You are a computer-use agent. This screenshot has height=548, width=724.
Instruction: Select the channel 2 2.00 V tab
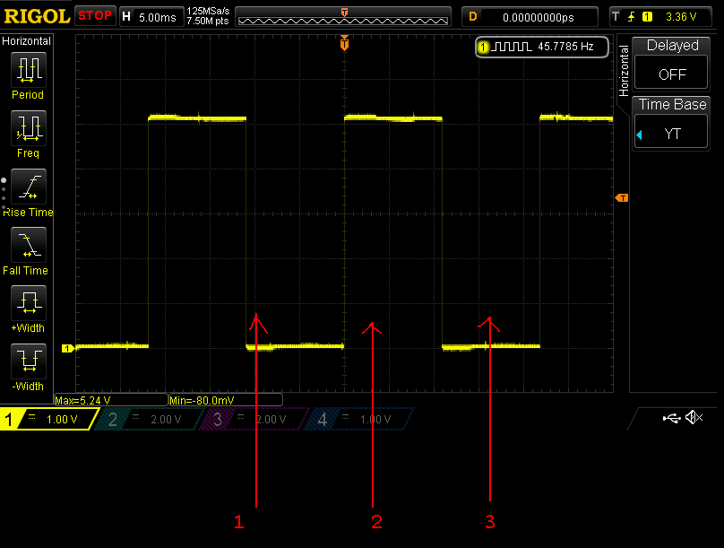[149, 419]
